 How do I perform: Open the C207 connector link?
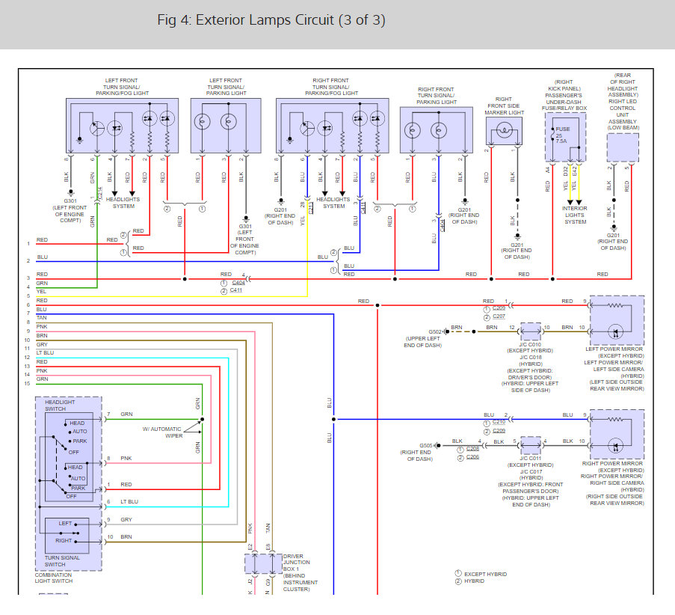[x=499, y=316]
